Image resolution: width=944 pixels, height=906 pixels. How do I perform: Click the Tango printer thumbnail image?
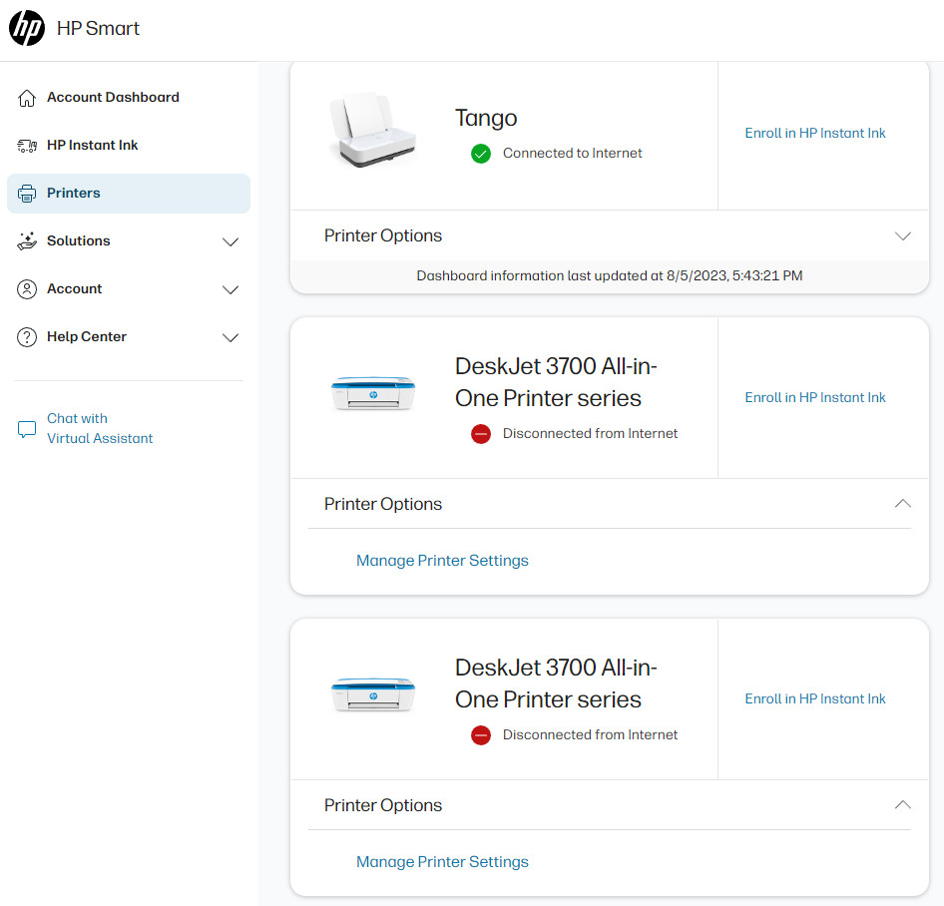pos(369,130)
